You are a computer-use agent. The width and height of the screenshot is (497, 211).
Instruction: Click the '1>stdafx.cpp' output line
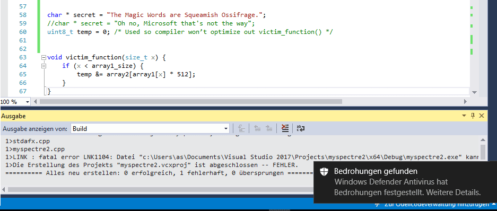27,142
